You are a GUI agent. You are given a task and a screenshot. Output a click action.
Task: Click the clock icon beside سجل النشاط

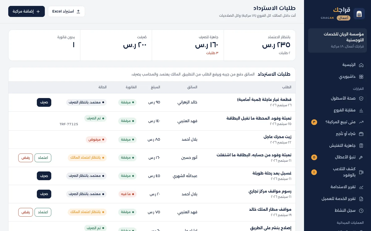tap(361, 211)
